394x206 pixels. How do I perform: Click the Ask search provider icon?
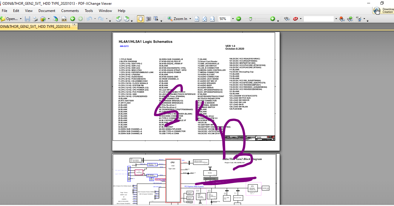(295, 19)
